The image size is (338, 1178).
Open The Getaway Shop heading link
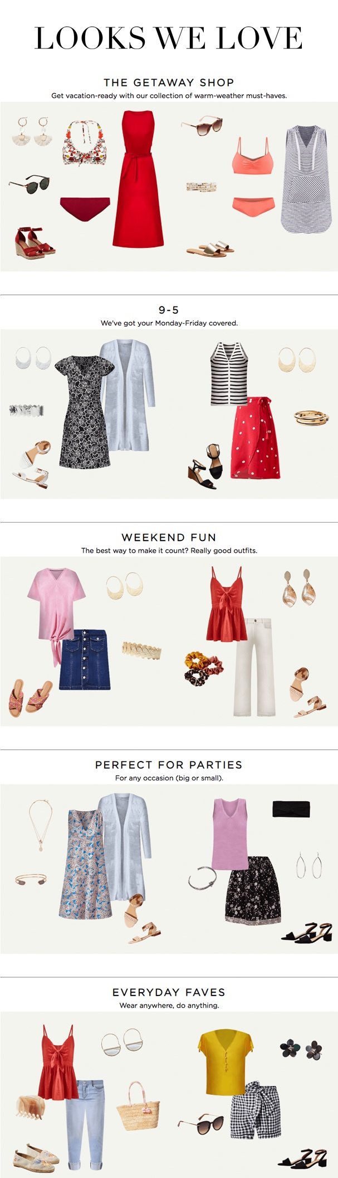click(169, 83)
